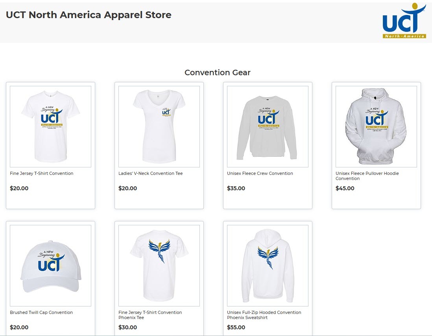Open Unisex Fleece Pullover Hoodie Convention link
Viewport: 432px width, 336px height.
tap(367, 176)
